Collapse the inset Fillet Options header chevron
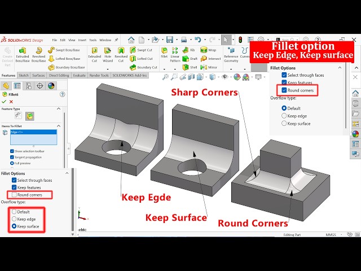This screenshot has height=271, width=361. click(x=340, y=68)
